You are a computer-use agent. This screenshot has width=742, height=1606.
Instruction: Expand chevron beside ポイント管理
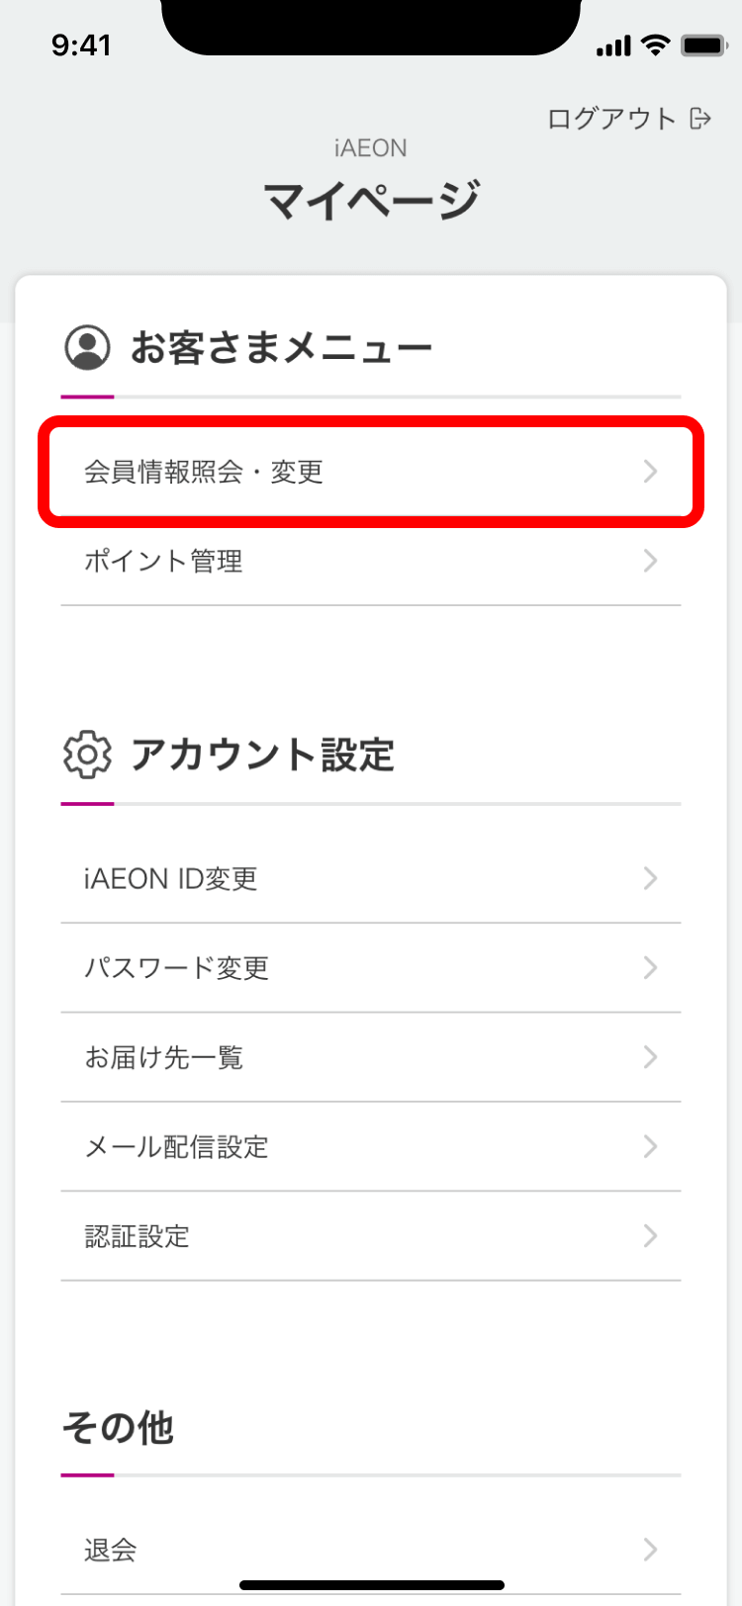[x=650, y=561]
